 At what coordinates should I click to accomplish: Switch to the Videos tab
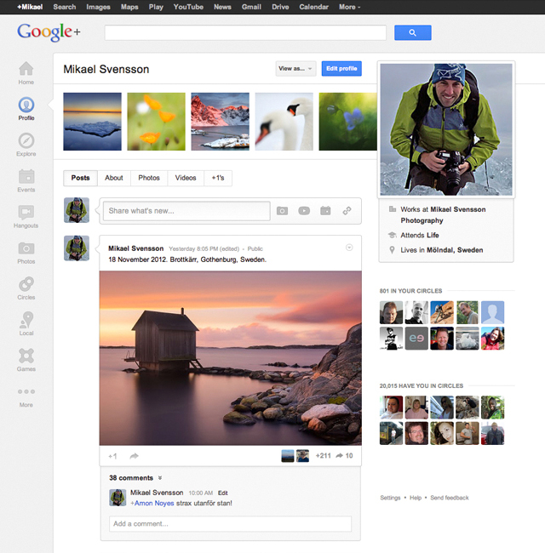pyautogui.click(x=186, y=178)
